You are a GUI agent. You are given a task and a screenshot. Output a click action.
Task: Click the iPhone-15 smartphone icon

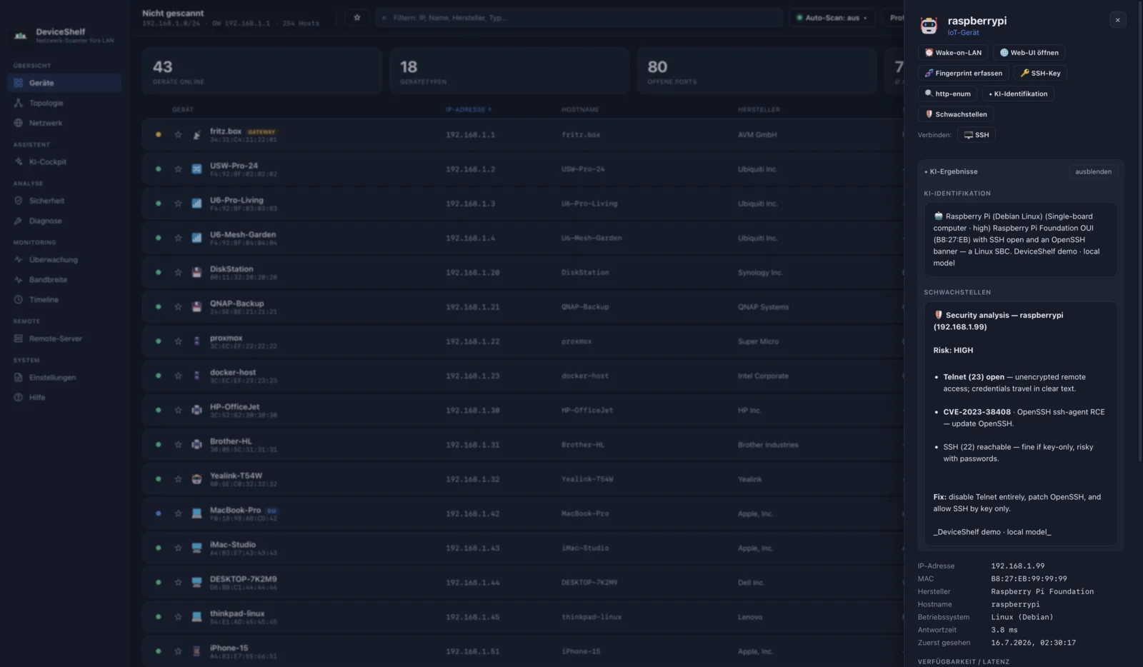tap(196, 651)
